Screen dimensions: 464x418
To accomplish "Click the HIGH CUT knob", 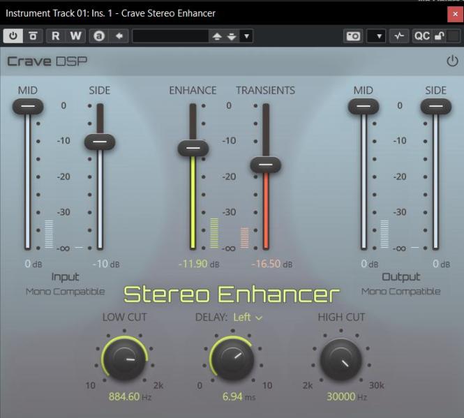I will click(x=341, y=360).
